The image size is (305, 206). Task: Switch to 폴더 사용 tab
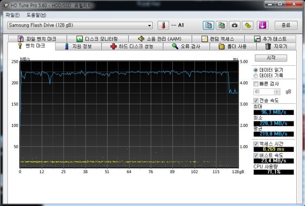233,46
